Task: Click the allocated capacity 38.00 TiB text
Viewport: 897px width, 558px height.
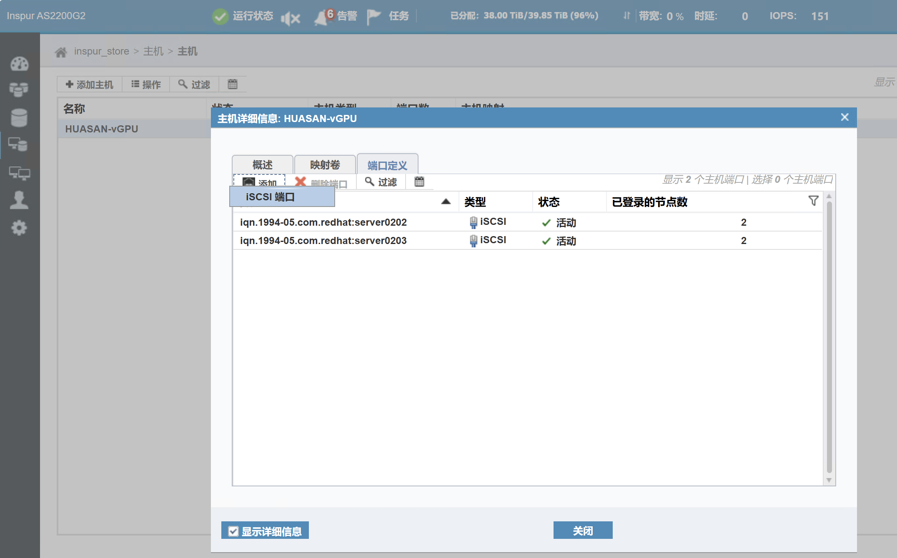Action: [x=524, y=15]
